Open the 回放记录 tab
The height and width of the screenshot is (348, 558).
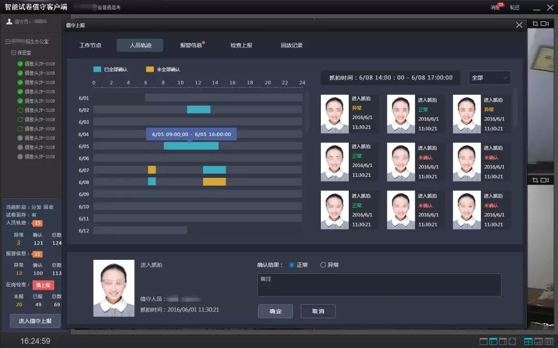point(291,45)
